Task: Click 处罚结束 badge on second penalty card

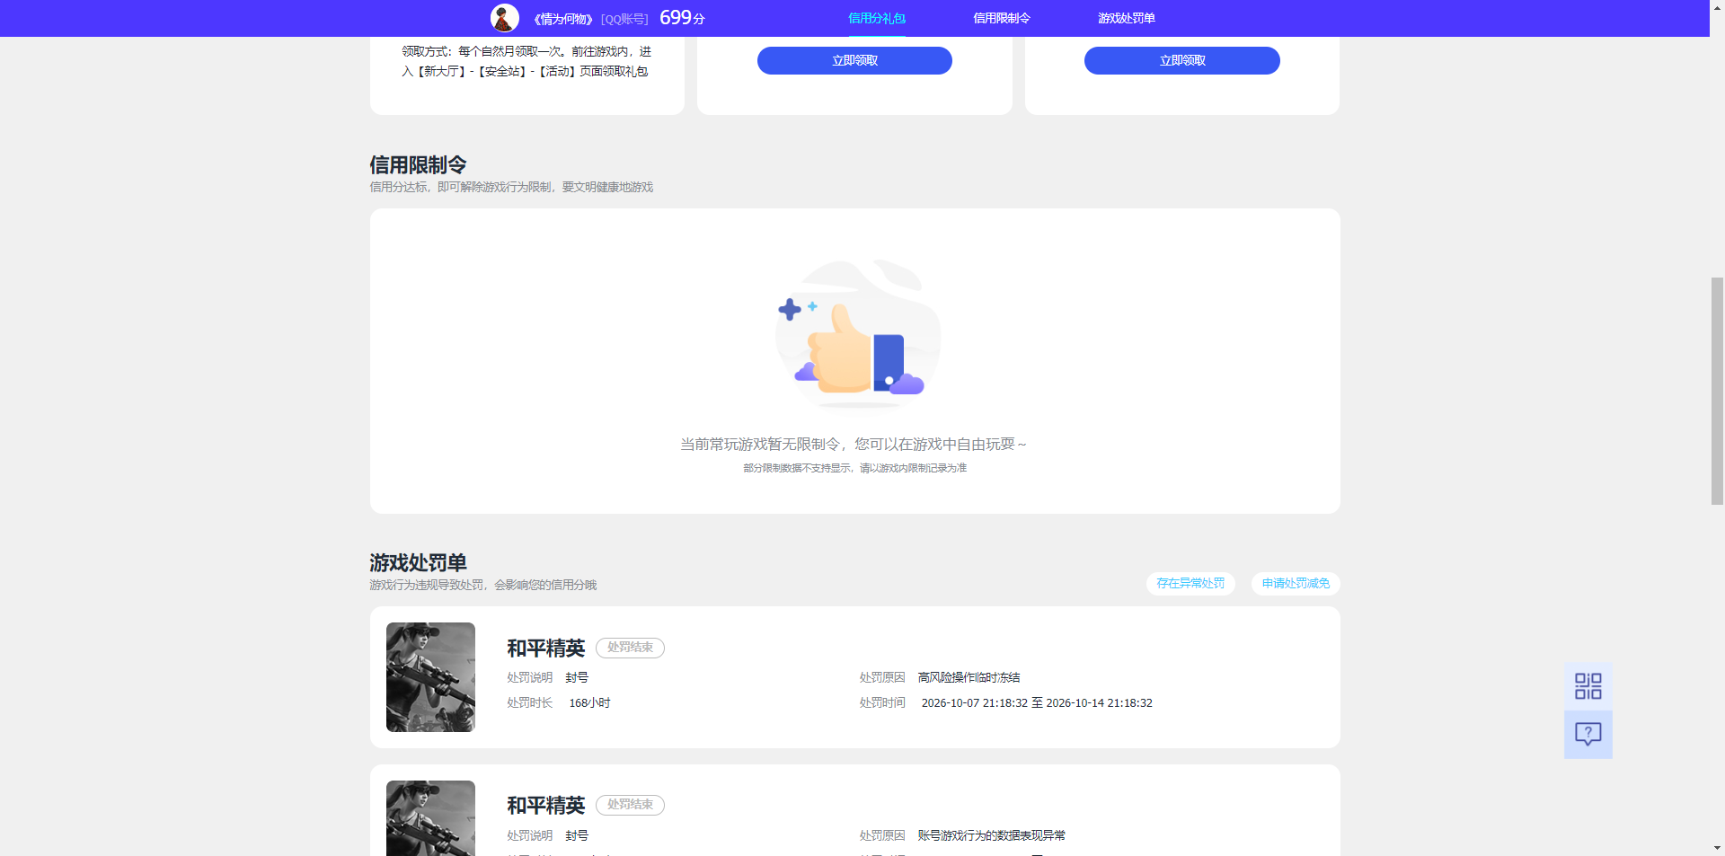Action: (630, 805)
